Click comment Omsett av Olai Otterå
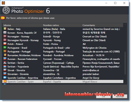This screenshot has width=132, height=103. pyautogui.click(x=94, y=40)
